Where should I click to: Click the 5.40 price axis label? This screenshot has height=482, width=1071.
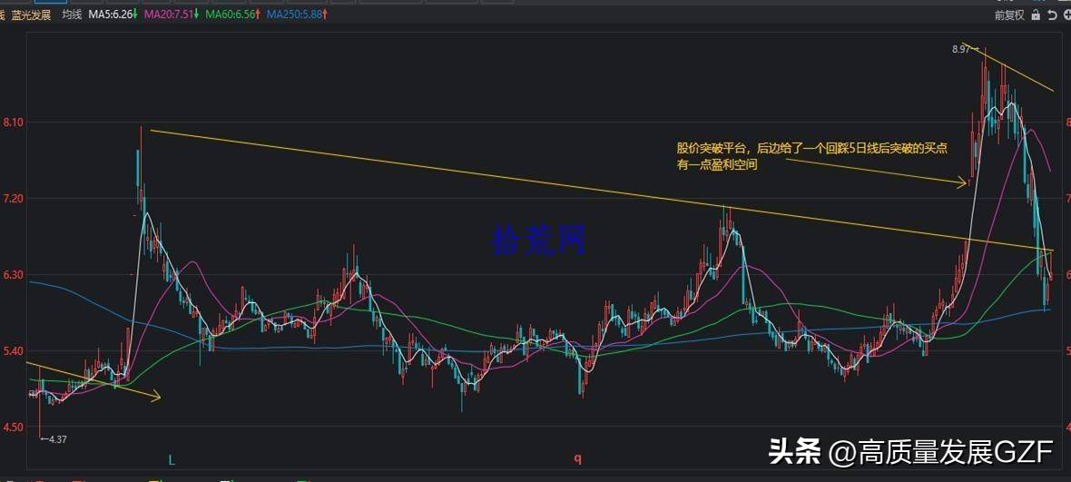(x=14, y=351)
